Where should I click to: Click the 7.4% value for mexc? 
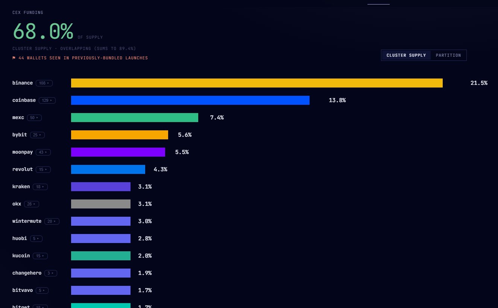tap(217, 118)
